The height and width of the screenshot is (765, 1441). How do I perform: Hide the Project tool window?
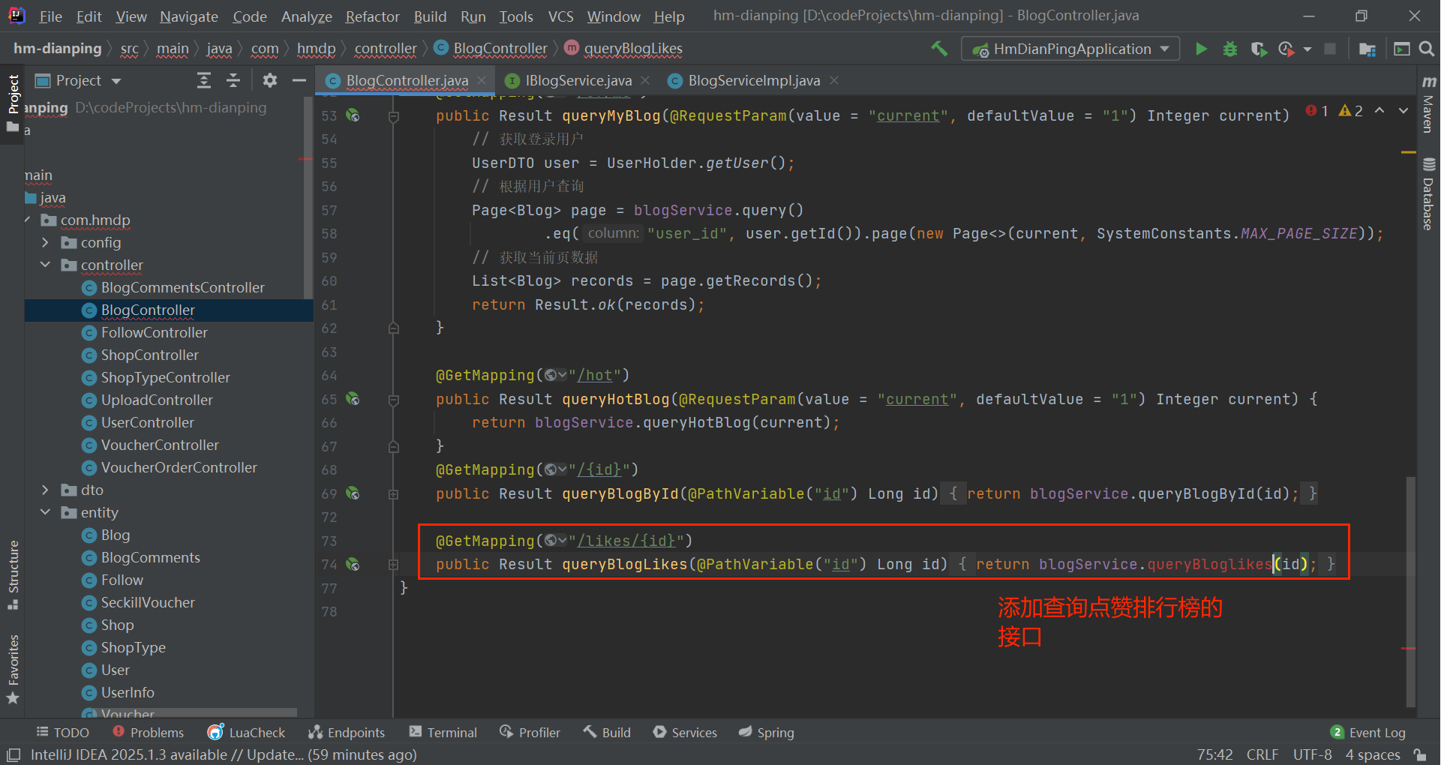coord(299,80)
